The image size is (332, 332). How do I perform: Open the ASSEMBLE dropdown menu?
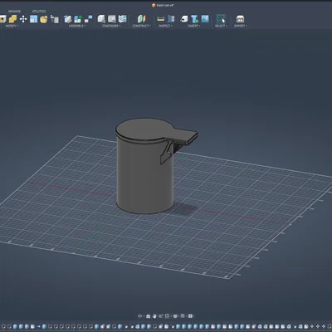77,26
